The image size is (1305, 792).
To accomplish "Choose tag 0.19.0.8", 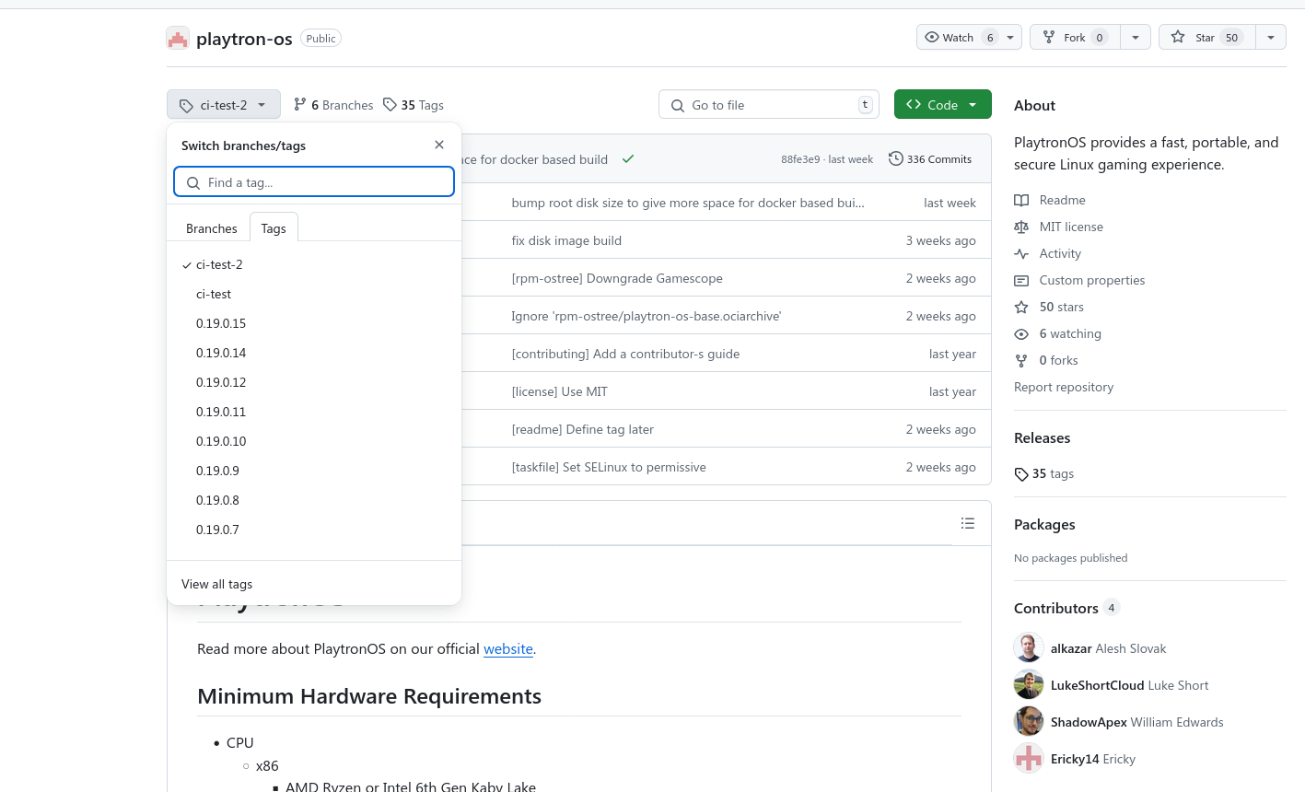I will click(x=314, y=500).
